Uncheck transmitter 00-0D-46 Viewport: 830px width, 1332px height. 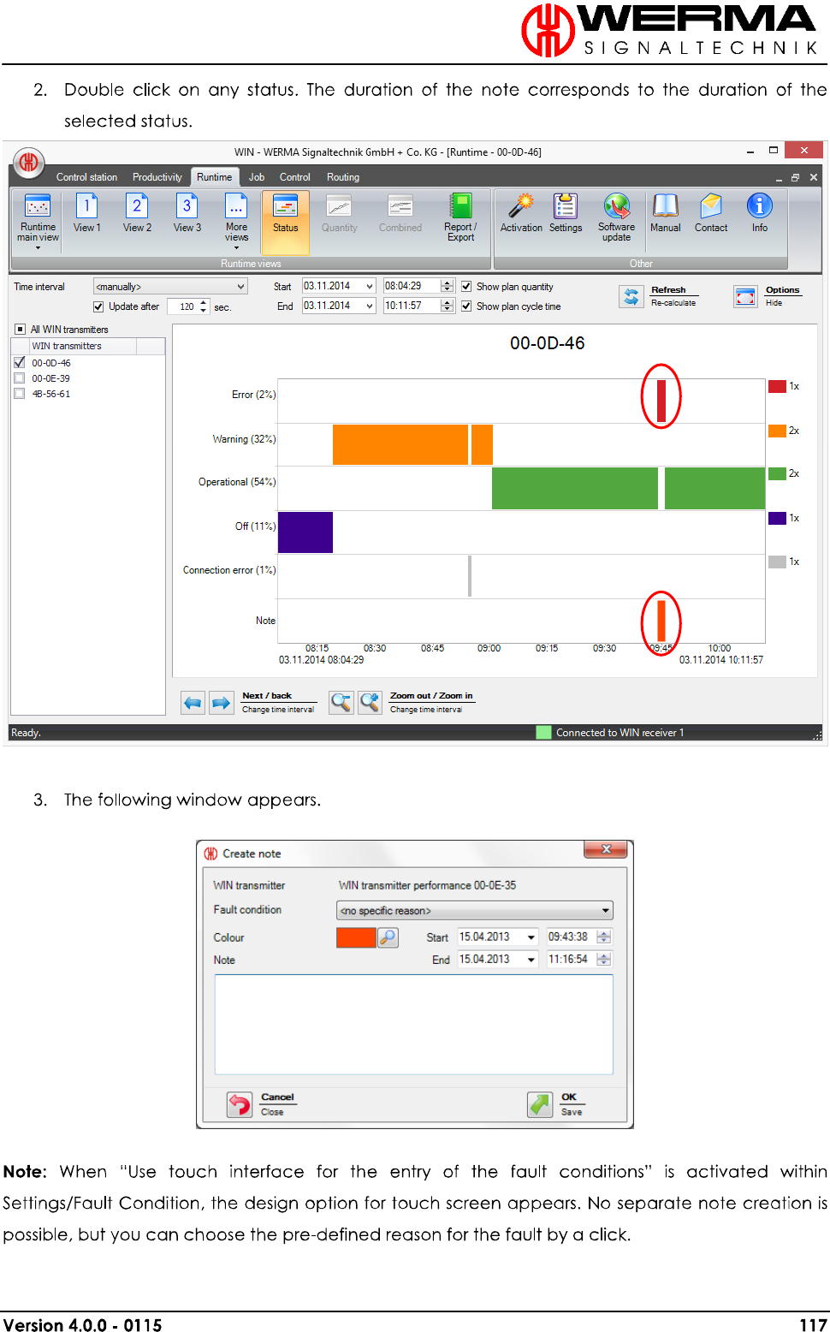point(20,362)
